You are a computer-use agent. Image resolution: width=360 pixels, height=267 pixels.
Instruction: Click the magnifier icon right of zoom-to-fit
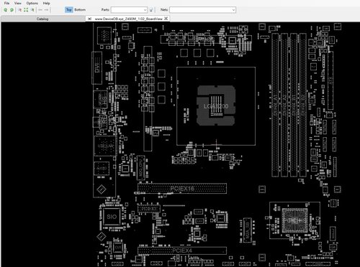32,10
